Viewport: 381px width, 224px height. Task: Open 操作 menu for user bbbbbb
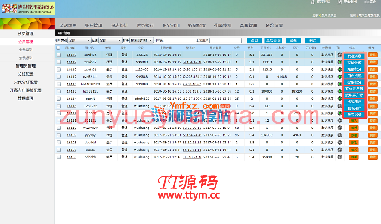point(373,157)
